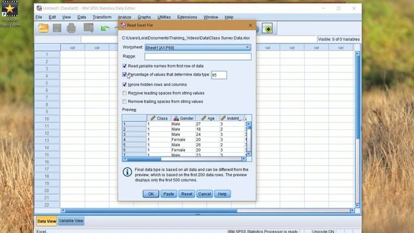This screenshot has height=233, width=414.
Task: Open the File menu
Action: coord(39,17)
